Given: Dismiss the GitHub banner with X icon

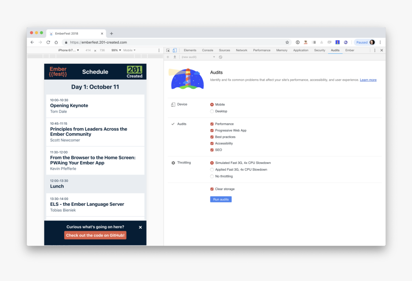Looking at the screenshot, I should coord(140,227).
